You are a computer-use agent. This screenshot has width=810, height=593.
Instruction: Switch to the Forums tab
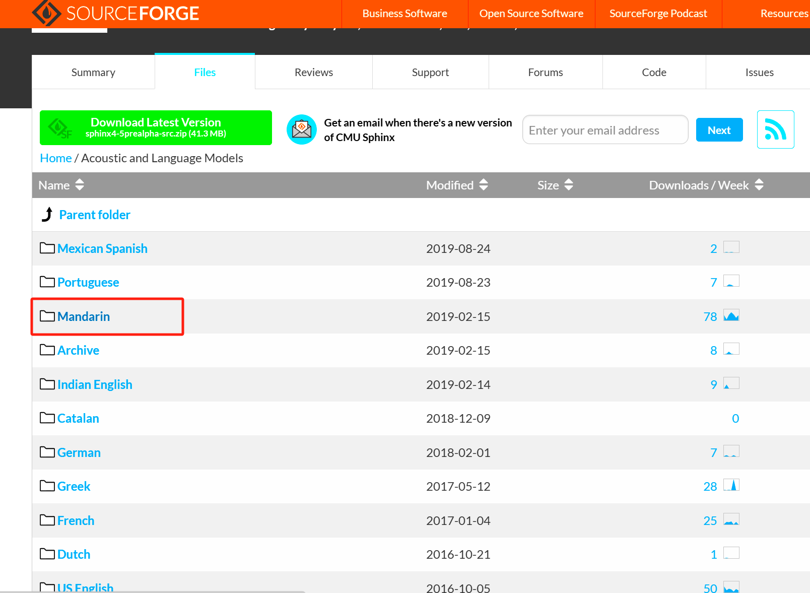(x=546, y=72)
